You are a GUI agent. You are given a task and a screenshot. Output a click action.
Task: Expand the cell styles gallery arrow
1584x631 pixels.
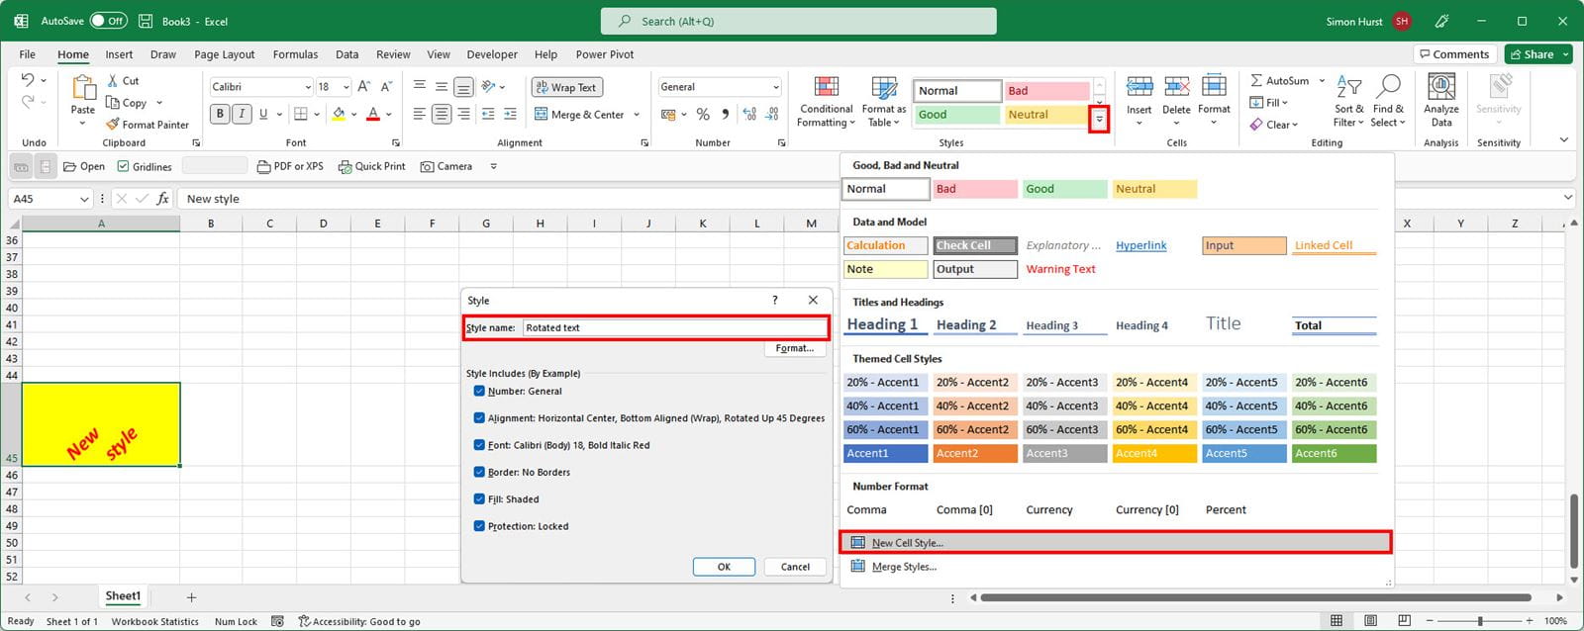(x=1099, y=120)
